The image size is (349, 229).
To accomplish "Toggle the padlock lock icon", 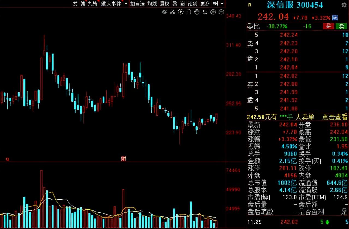I will pos(189,12).
